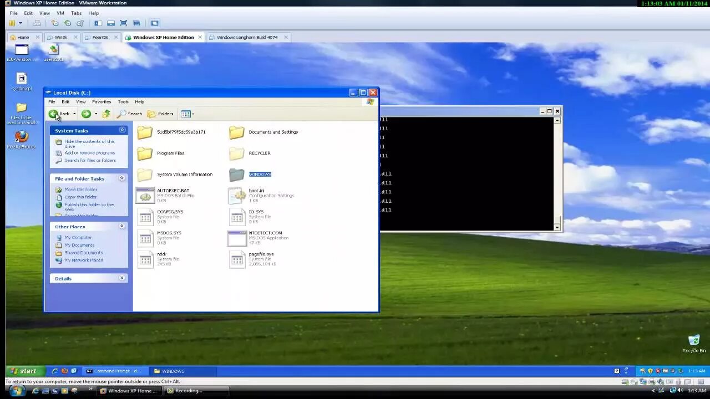Select the Program Files folder
The height and width of the screenshot is (399, 710).
[x=161, y=153]
